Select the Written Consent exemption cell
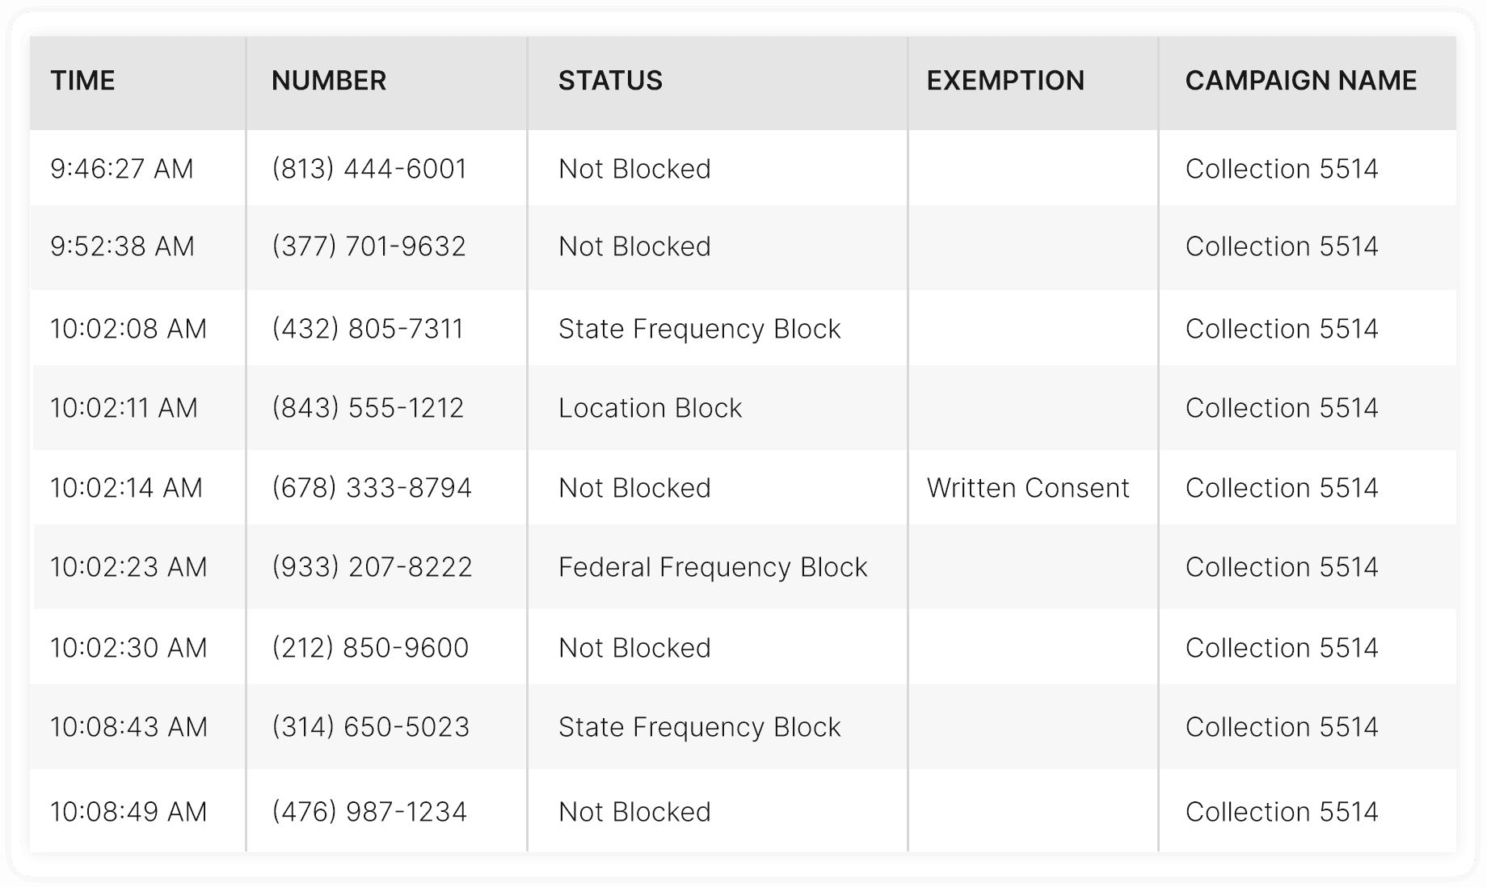Image resolution: width=1487 pixels, height=887 pixels. (1028, 488)
